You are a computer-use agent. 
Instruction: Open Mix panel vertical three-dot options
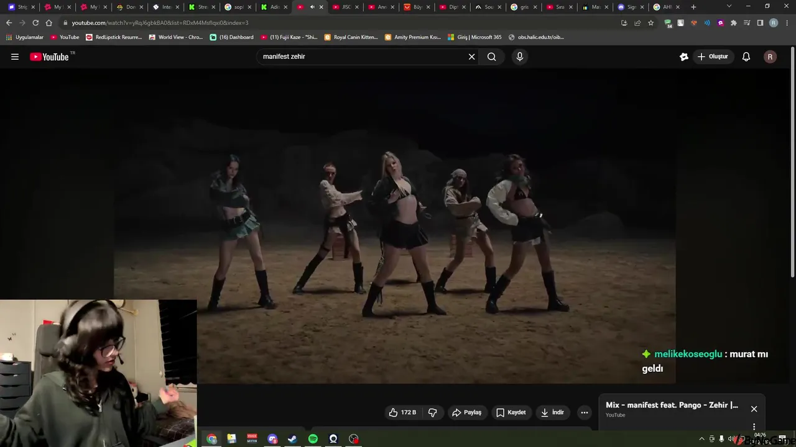coord(754,427)
